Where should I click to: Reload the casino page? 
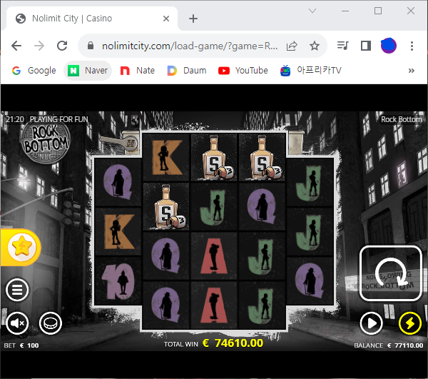click(x=62, y=46)
